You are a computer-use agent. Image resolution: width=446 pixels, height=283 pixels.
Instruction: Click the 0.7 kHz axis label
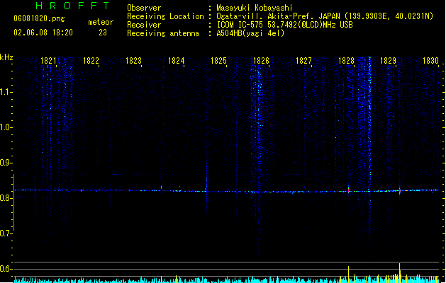tap(6, 233)
